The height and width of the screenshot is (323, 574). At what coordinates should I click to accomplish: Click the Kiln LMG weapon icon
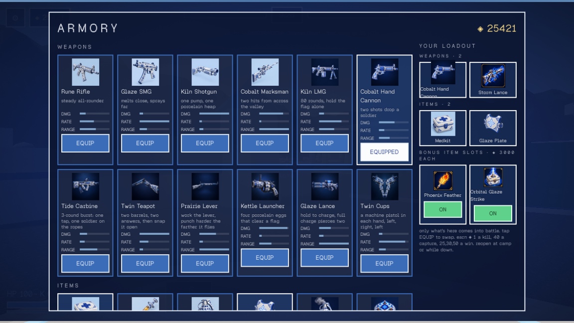coord(325,72)
